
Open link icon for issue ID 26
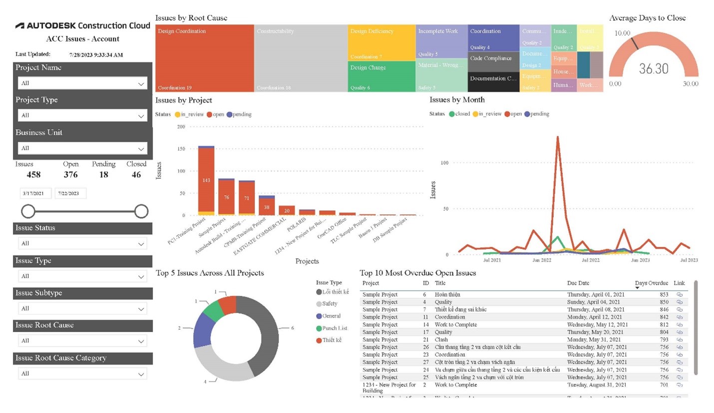pos(679,347)
